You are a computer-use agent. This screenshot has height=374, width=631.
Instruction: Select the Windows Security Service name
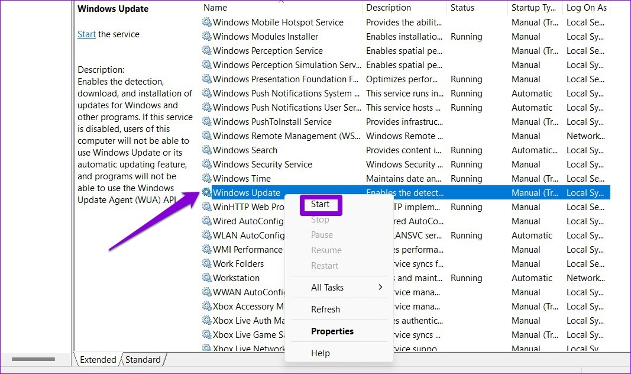pos(263,165)
